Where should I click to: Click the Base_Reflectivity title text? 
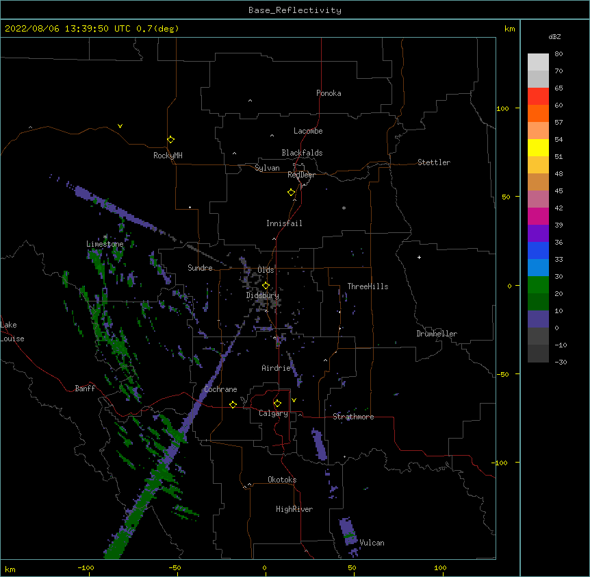(295, 10)
